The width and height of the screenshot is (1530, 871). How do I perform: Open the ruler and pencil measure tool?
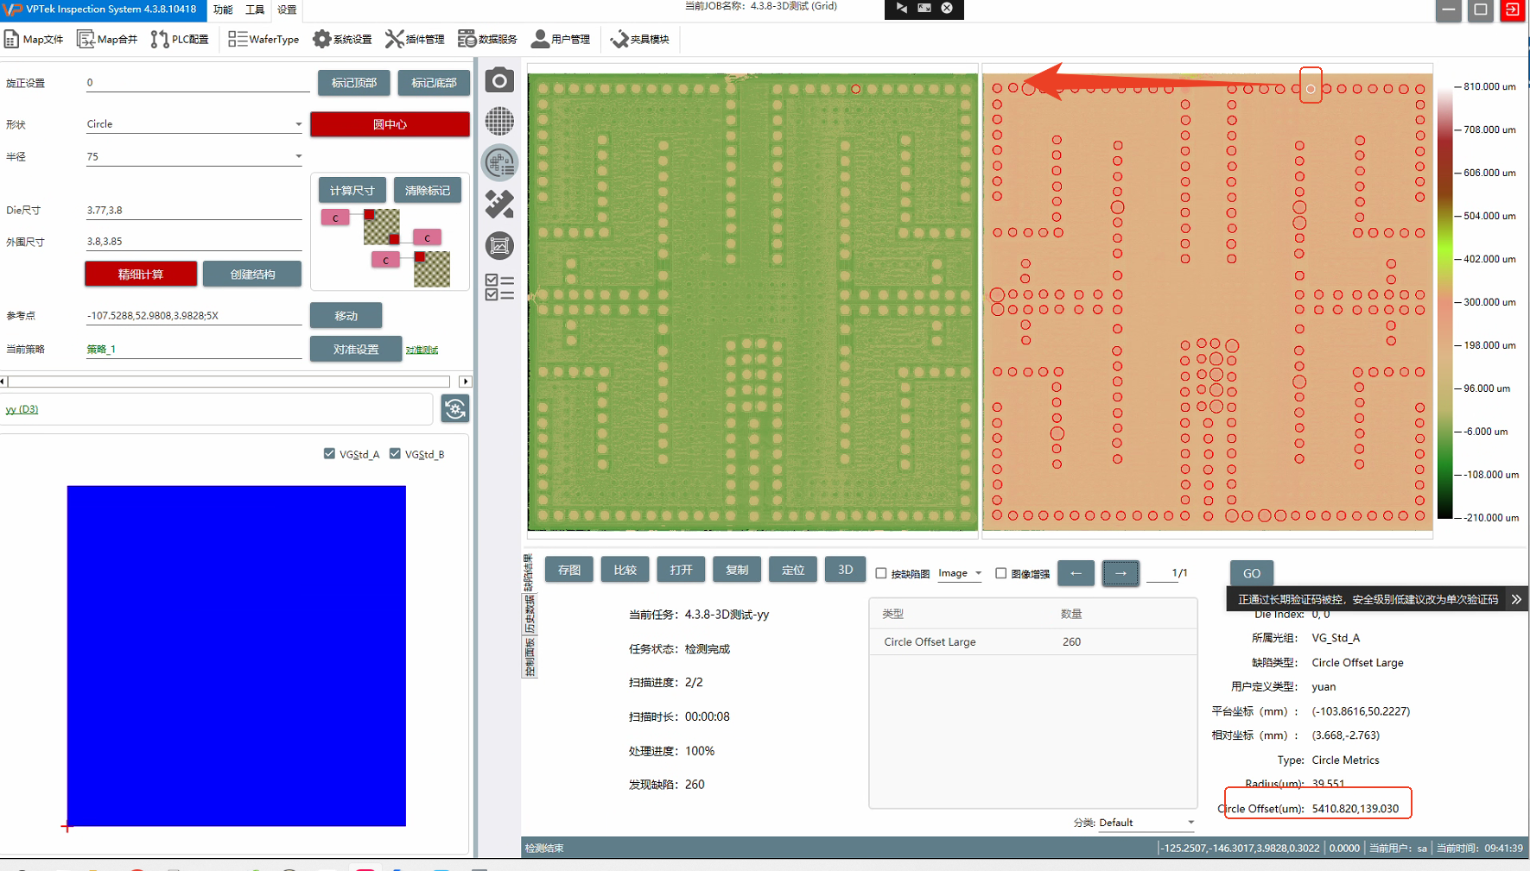pyautogui.click(x=499, y=204)
